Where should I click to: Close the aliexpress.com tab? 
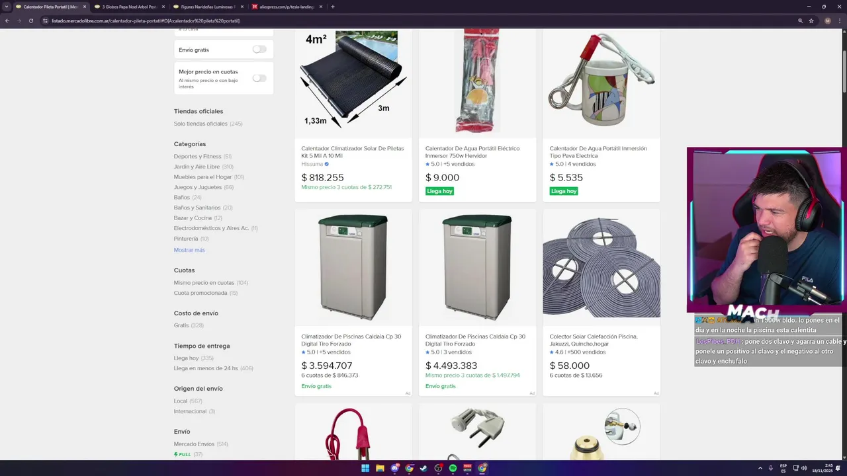point(321,7)
